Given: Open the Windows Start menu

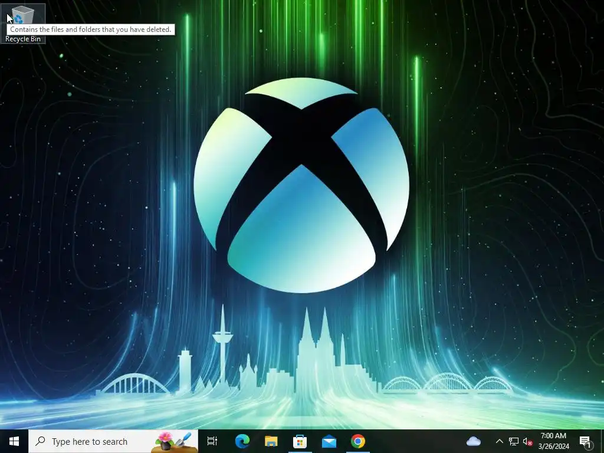Looking at the screenshot, I should pos(14,441).
